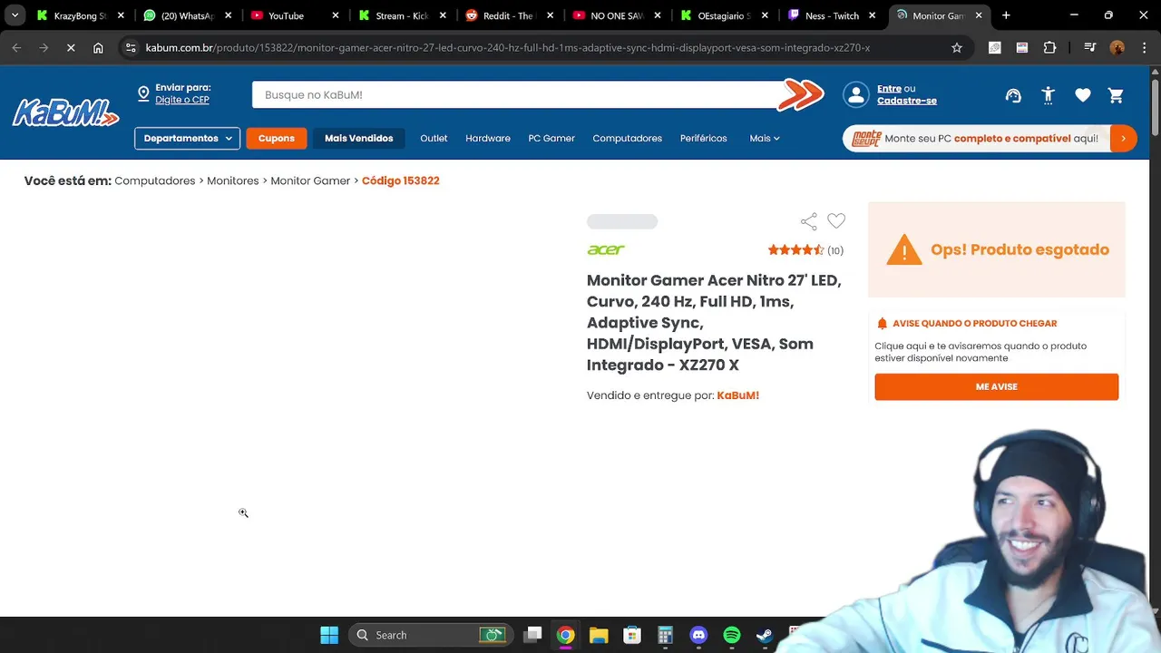The height and width of the screenshot is (653, 1161).
Task: Open the Chrome profile avatar
Action: 1117,48
